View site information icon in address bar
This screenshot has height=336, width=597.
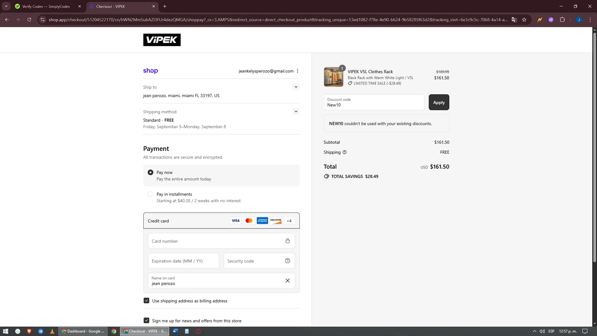pos(43,20)
